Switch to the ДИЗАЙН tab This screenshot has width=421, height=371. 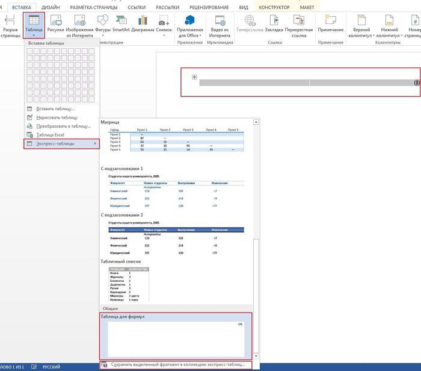(x=50, y=7)
